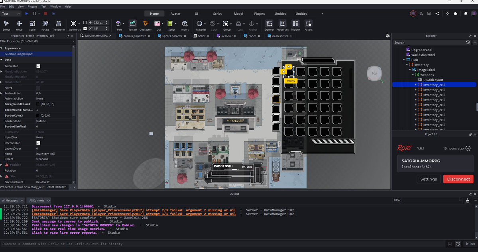Toggle the rotate snap 45° checkbox
478x252 pixels.
click(85, 28)
